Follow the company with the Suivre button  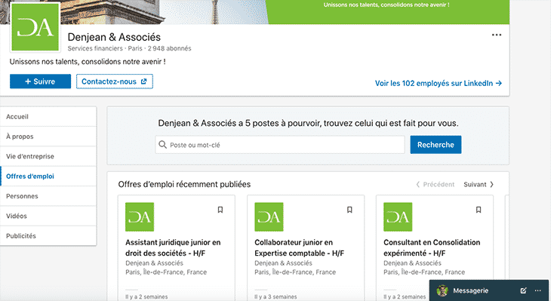[40, 81]
